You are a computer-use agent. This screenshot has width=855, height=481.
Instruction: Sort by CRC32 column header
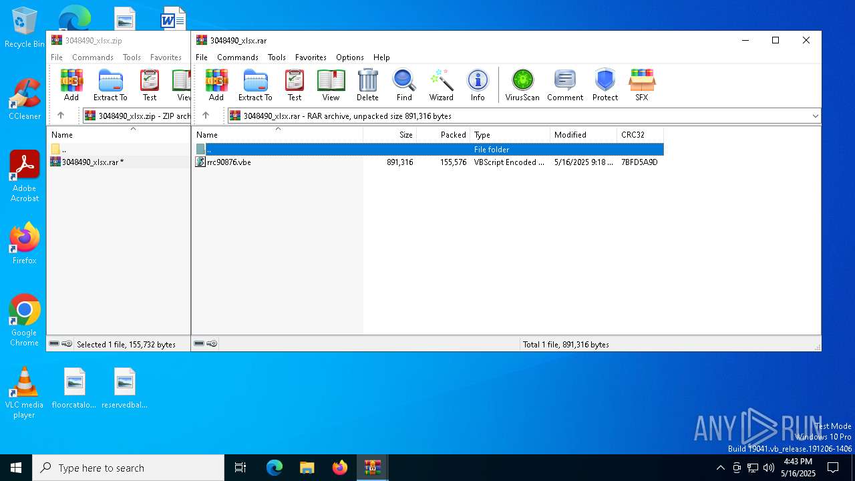coord(641,134)
